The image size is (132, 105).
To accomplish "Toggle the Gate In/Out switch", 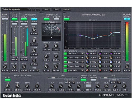I will [x=14, y=19].
